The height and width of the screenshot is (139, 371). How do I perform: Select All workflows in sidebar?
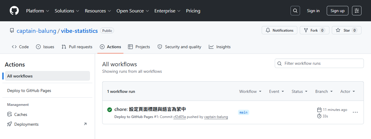(x=47, y=76)
